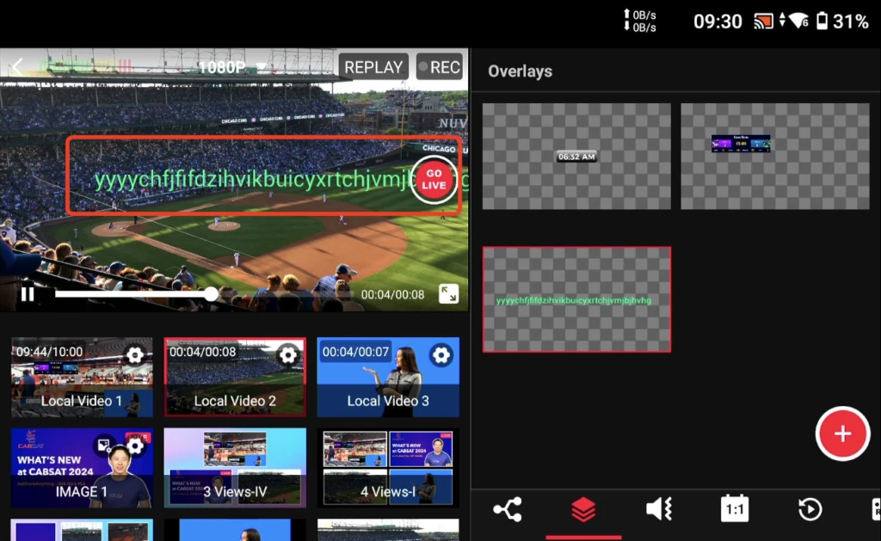Open settings gear for Local Video 3
Viewport: 881px width, 541px height.
point(440,354)
